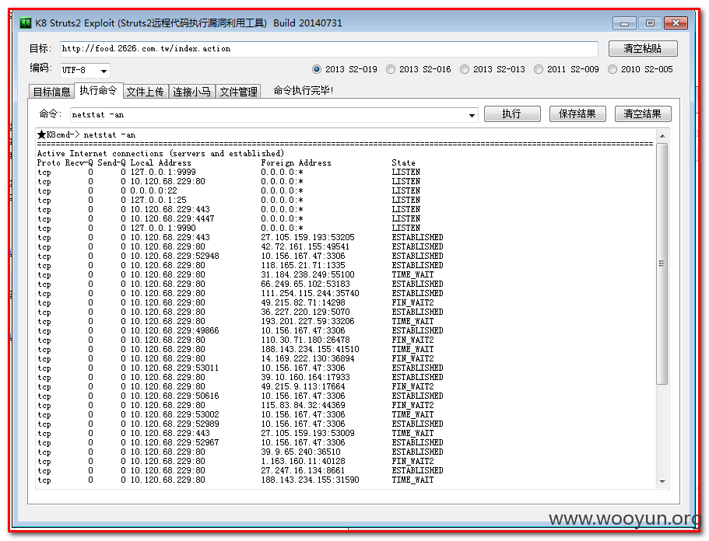Click local address 0.0.0.0:22
This screenshot has width=709, height=541.
[154, 191]
